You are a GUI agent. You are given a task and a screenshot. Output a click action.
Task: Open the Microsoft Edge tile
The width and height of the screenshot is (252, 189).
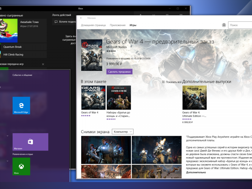(21, 106)
